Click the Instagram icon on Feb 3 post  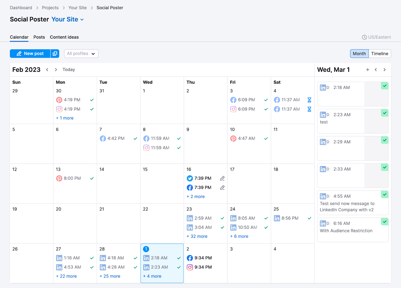(233, 109)
